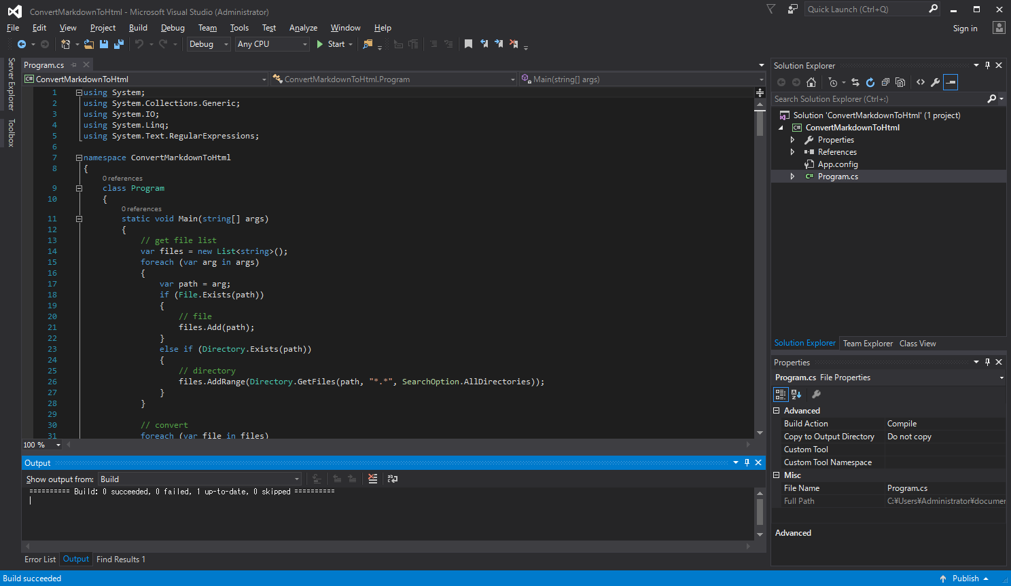Collapse the Main method outlining box
The height and width of the screenshot is (586, 1011).
[79, 219]
